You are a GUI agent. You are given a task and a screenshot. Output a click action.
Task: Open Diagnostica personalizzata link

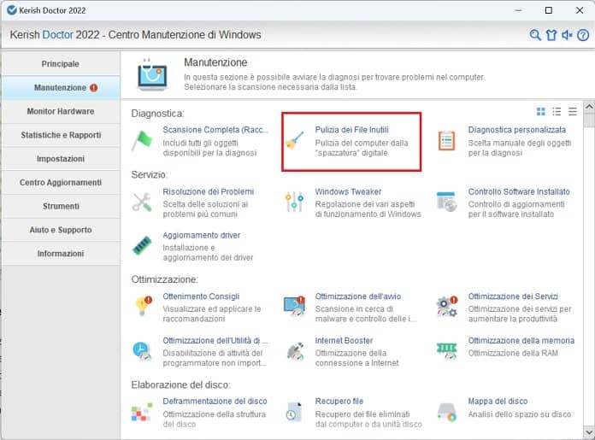click(x=517, y=130)
